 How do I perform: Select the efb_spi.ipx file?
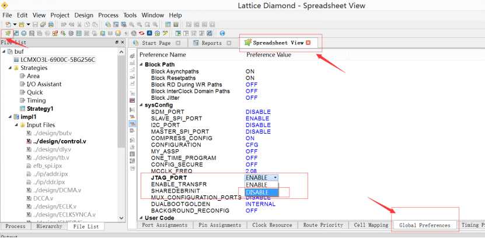click(x=48, y=166)
